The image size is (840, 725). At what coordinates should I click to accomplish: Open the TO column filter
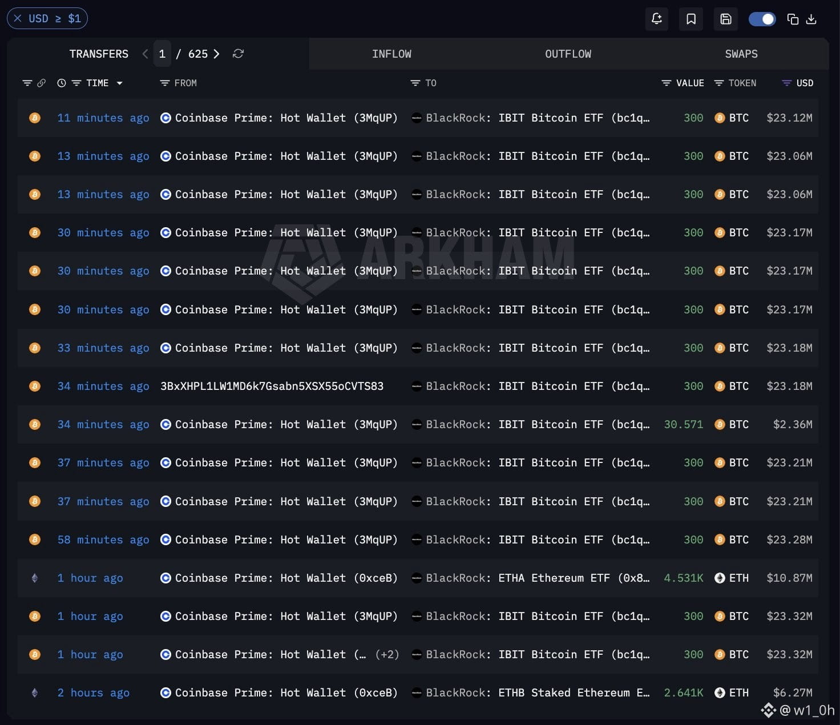pyautogui.click(x=415, y=83)
